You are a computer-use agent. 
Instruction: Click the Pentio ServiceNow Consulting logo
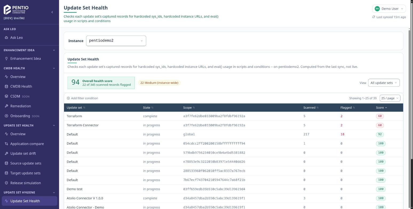16,10
